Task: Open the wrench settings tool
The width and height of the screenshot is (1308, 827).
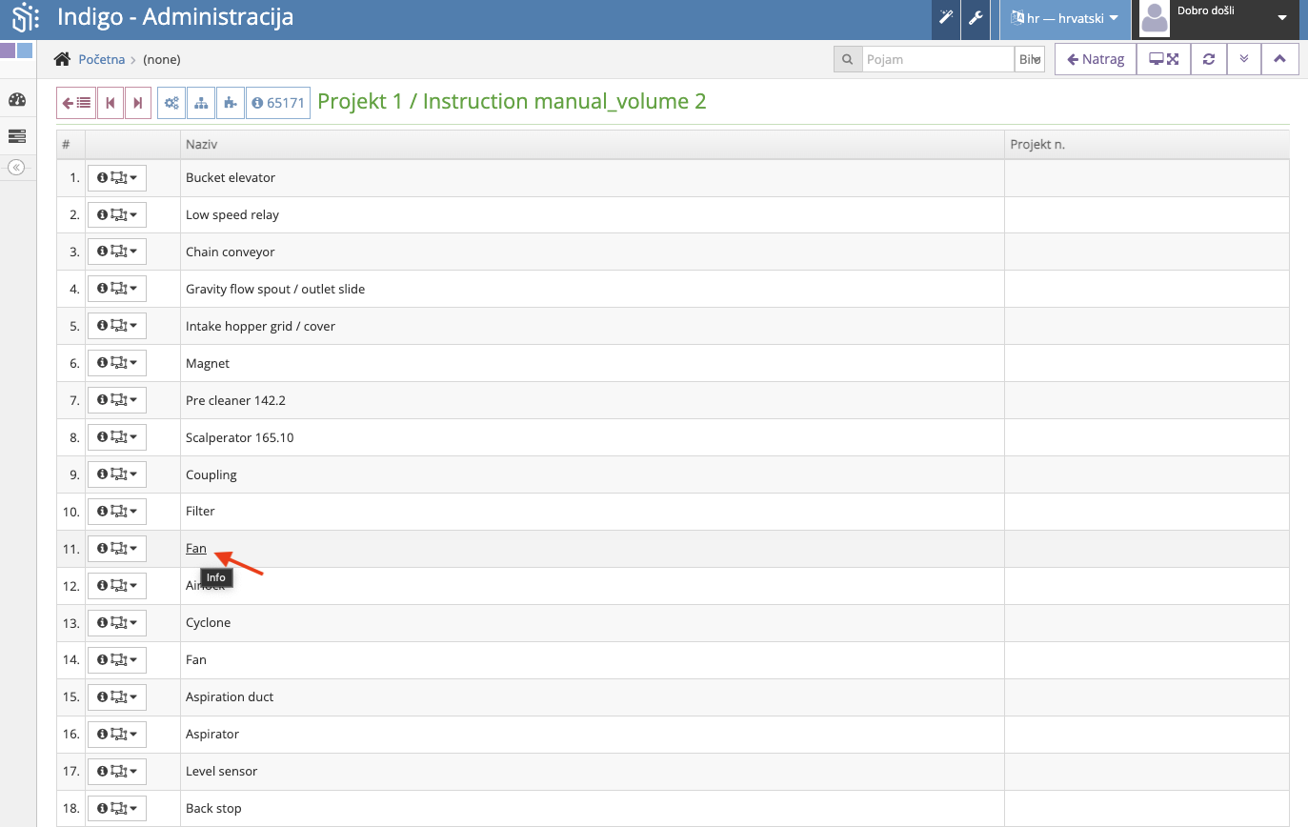Action: pyautogui.click(x=976, y=18)
